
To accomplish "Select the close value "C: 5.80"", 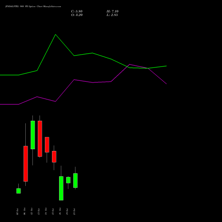I will point(77,12).
